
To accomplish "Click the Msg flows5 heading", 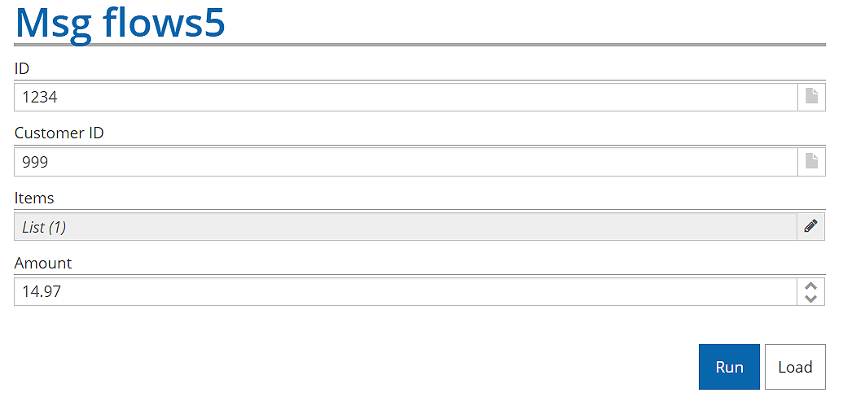I will (120, 23).
